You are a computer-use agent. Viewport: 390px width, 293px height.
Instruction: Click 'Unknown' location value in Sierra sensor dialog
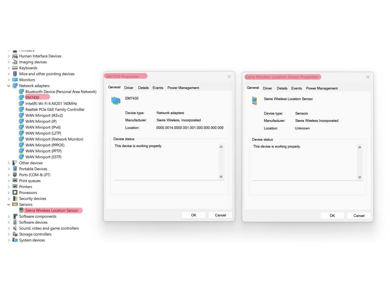302,128
